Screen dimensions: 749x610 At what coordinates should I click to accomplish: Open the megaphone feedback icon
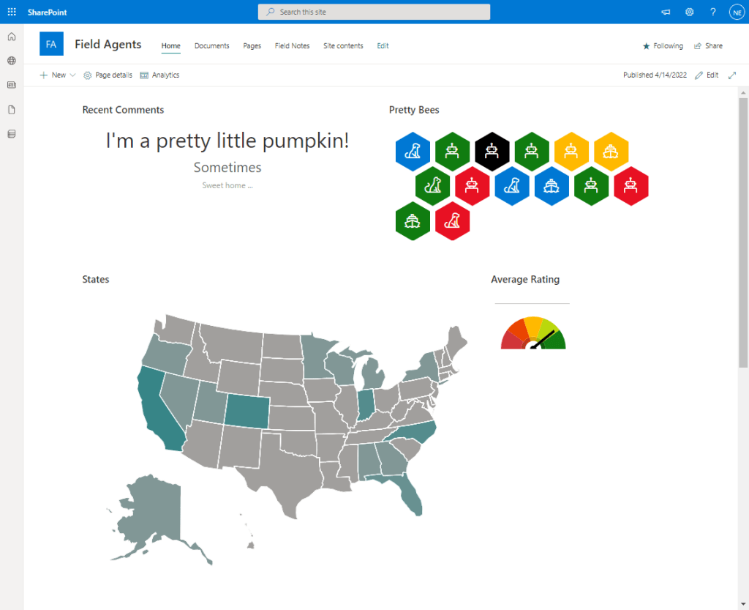click(666, 12)
